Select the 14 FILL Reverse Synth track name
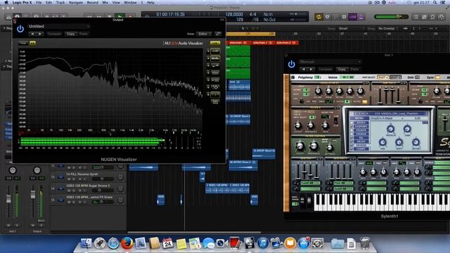 tap(82, 174)
